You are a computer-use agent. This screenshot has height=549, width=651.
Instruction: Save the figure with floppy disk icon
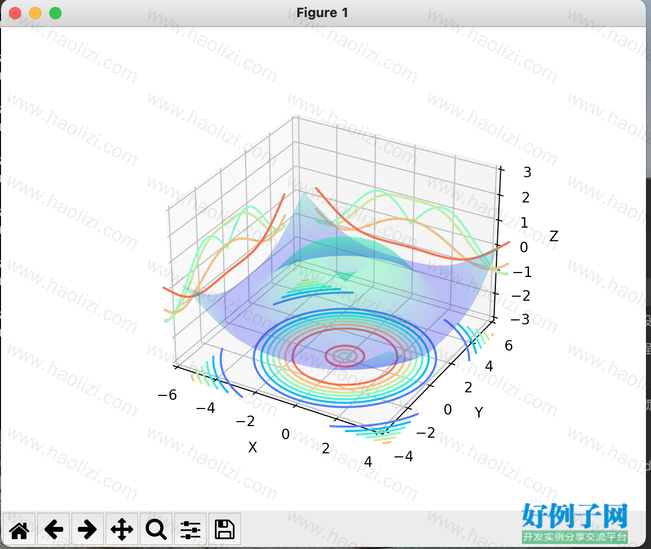[225, 529]
